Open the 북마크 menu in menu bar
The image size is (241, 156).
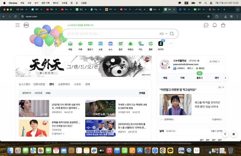point(55,3)
